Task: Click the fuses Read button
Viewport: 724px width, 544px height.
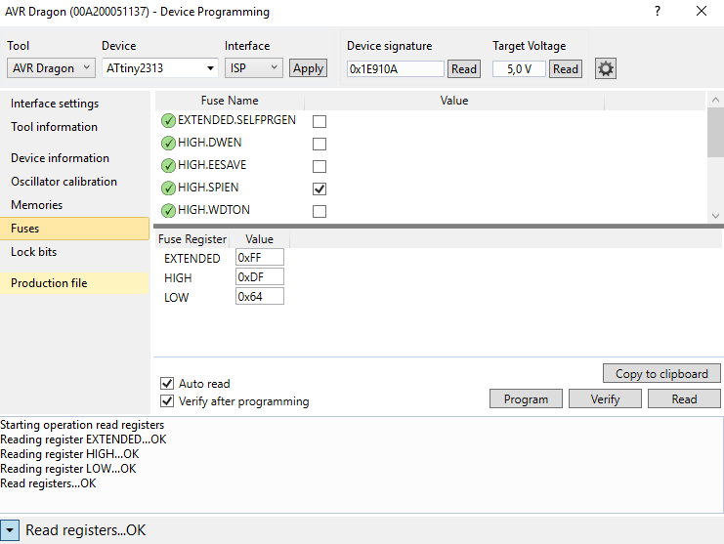Action: coord(684,399)
